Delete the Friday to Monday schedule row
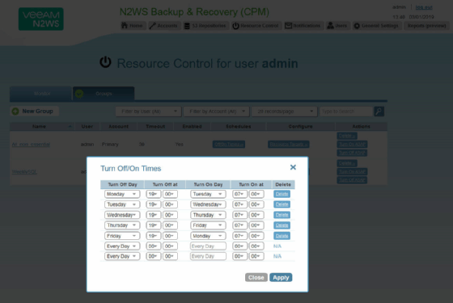Viewport: 453px width, 303px height. 282,236
